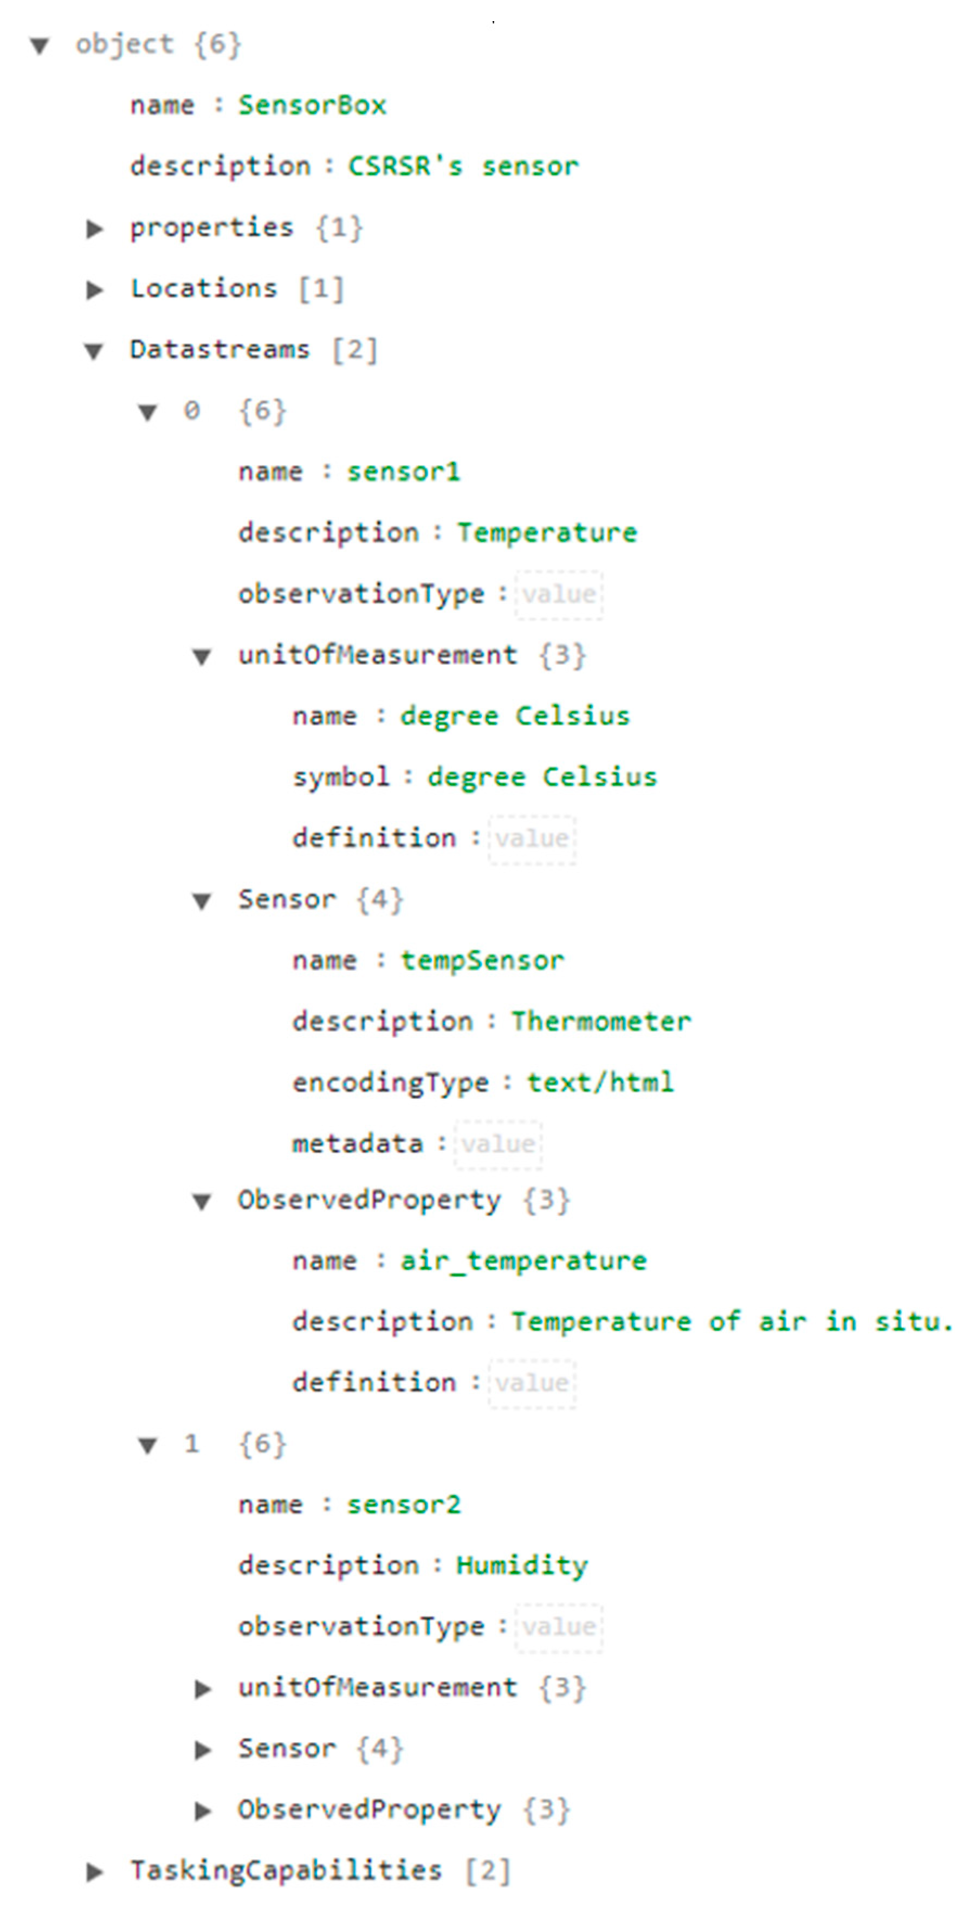Expand the properties node
The image size is (970, 1907).
pyautogui.click(x=94, y=229)
